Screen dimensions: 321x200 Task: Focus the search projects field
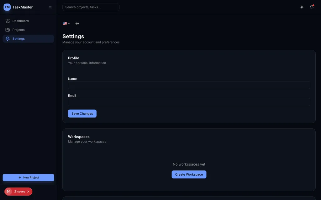pyautogui.click(x=91, y=7)
